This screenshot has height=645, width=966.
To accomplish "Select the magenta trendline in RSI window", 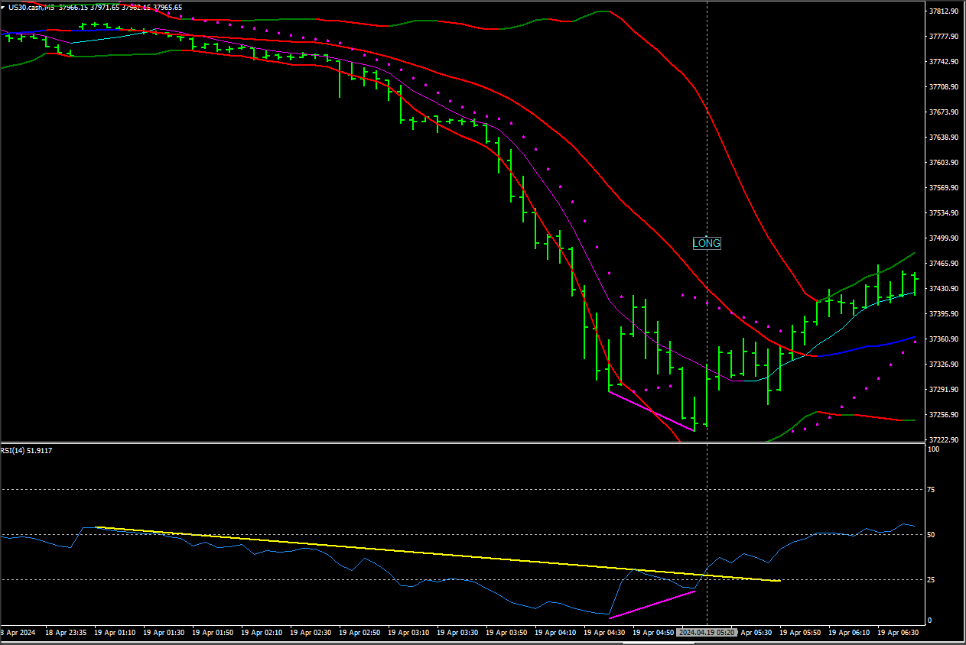I will (x=652, y=604).
